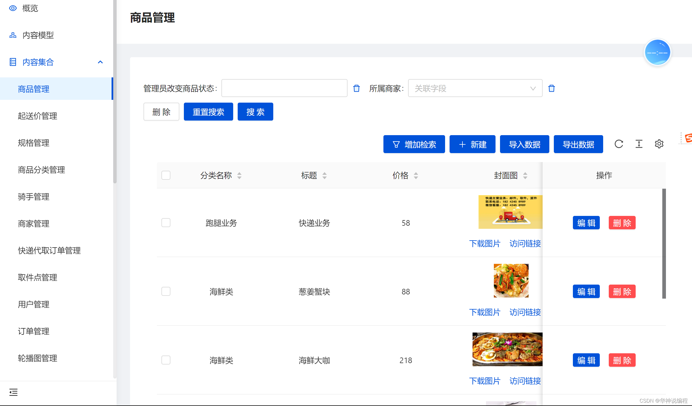The height and width of the screenshot is (406, 692).
Task: Select the 海鲜大咖 row checkbox
Action: pos(166,360)
